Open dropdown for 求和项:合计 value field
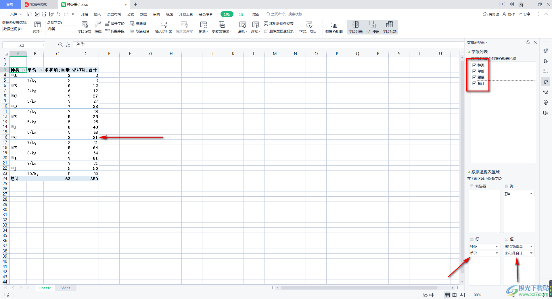 531,253
